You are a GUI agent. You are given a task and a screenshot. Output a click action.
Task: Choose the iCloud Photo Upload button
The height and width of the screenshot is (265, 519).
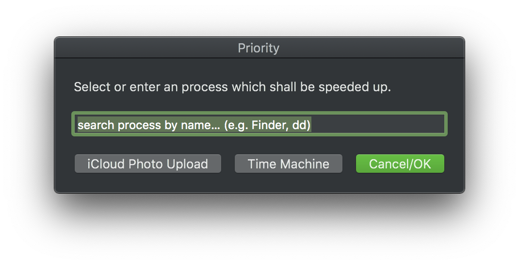(147, 164)
